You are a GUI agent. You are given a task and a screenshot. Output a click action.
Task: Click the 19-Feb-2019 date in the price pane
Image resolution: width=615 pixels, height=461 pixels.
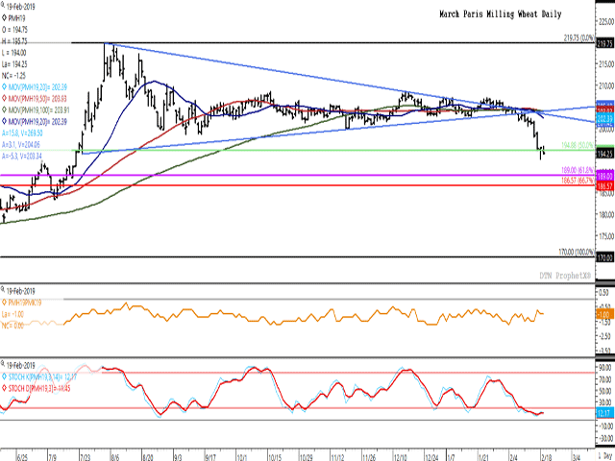click(x=20, y=7)
